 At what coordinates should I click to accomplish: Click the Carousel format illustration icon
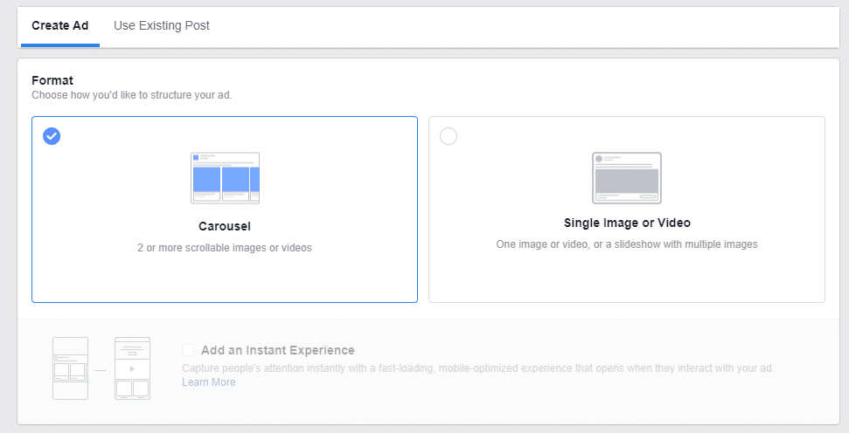pyautogui.click(x=225, y=178)
